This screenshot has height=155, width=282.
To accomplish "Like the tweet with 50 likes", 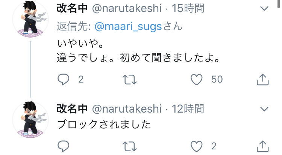I will pyautogui.click(x=197, y=79).
